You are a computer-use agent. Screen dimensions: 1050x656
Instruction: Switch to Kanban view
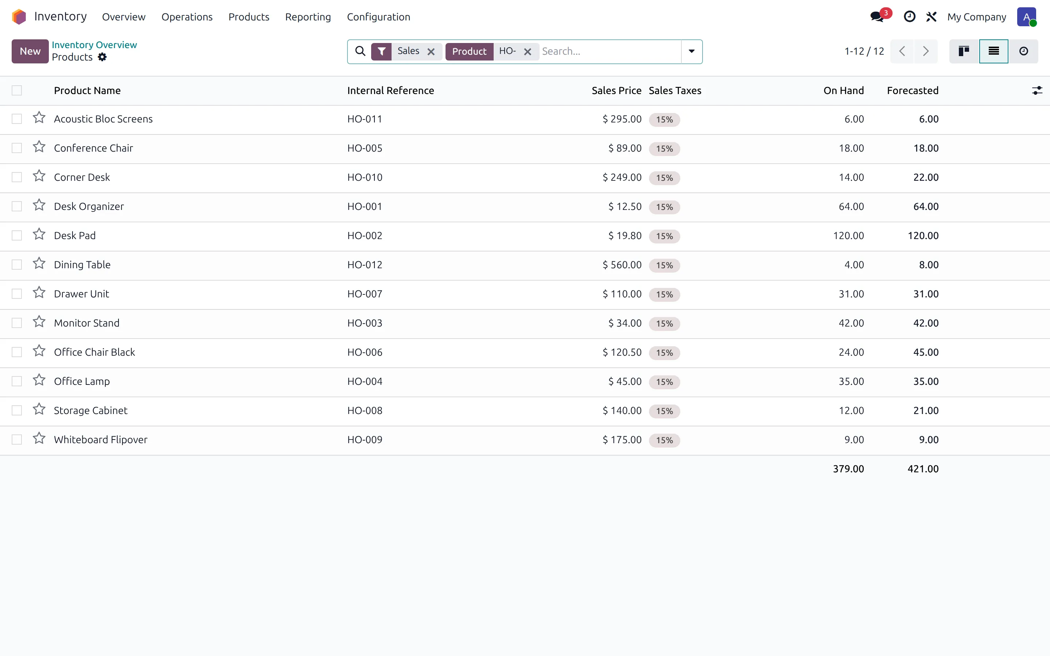(964, 51)
